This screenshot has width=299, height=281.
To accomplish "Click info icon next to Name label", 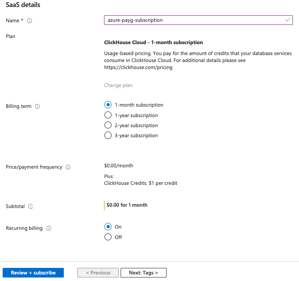I will tap(30, 21).
